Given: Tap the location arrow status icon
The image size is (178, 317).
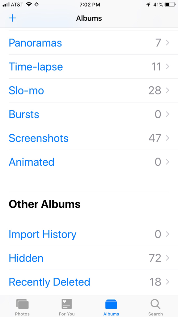Looking at the screenshot, I should [148, 5].
